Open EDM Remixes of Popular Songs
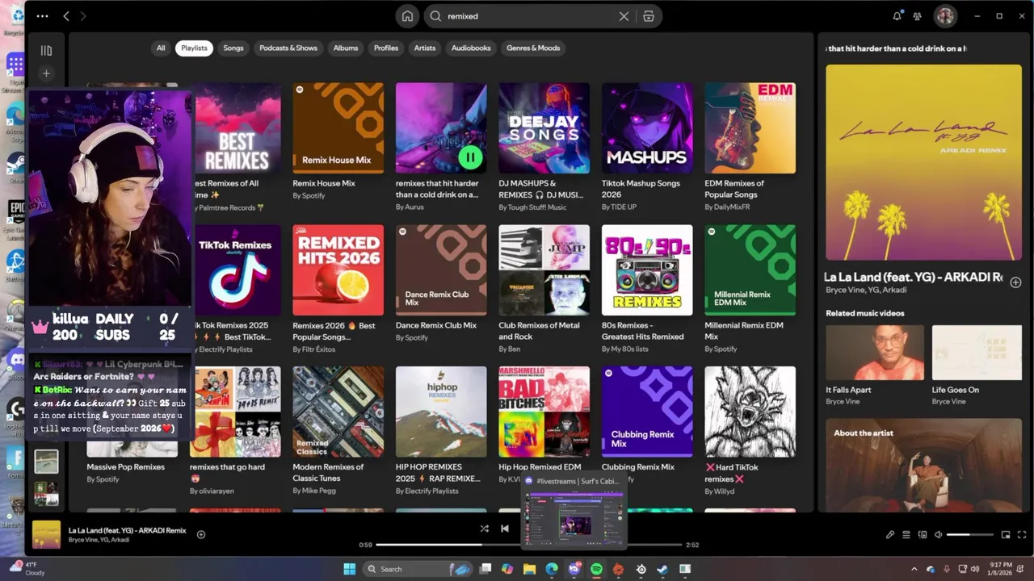Image resolution: width=1034 pixels, height=581 pixels. tap(750, 127)
